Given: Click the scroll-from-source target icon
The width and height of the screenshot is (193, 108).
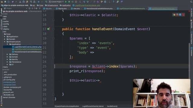Looking at the screenshot, I should coord(30,8).
